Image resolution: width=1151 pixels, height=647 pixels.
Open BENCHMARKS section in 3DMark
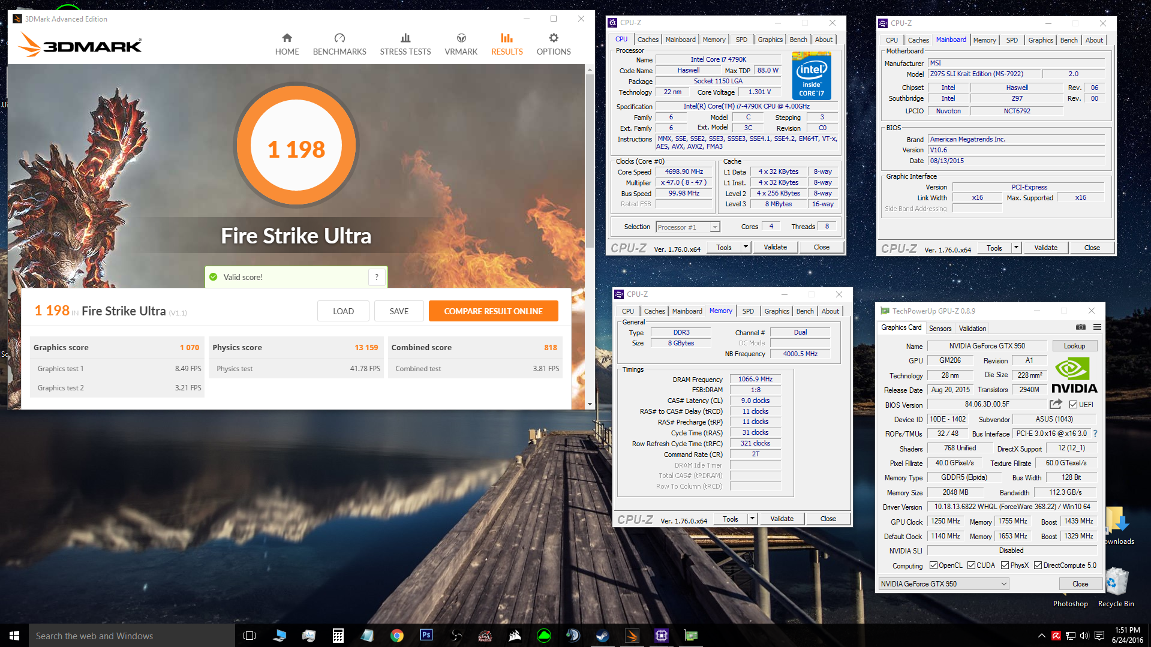[x=339, y=45]
